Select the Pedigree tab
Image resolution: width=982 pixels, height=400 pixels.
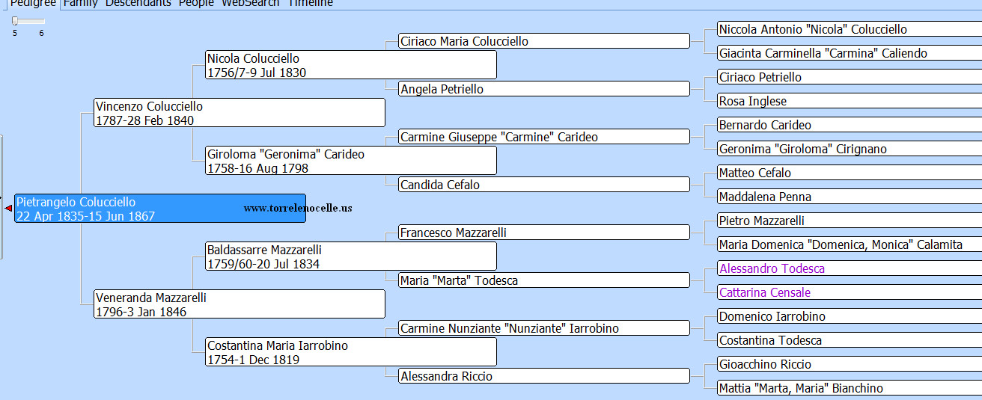point(32,3)
